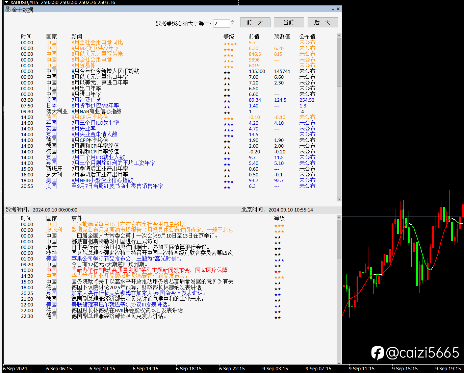Select the 8月全社会用电量同比 news row

(x=168, y=43)
